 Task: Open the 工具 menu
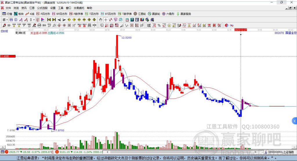tap(61, 8)
